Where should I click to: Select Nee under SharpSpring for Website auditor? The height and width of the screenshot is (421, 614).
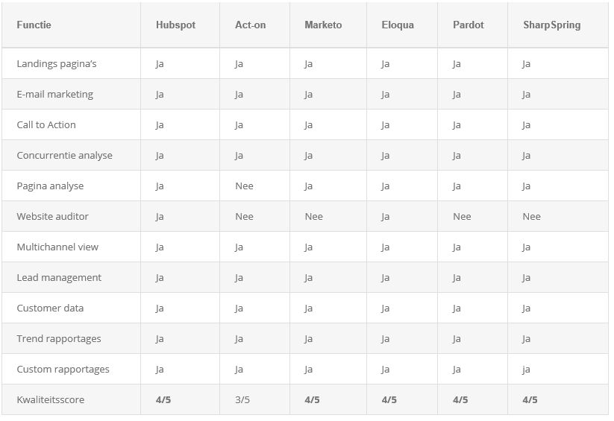click(x=531, y=216)
